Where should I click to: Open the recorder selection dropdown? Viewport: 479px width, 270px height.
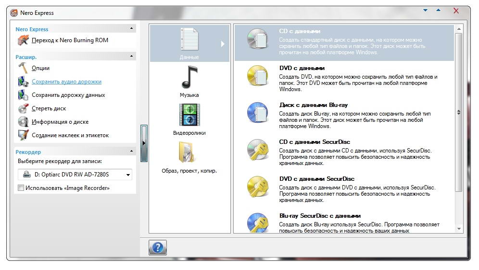tap(75, 175)
